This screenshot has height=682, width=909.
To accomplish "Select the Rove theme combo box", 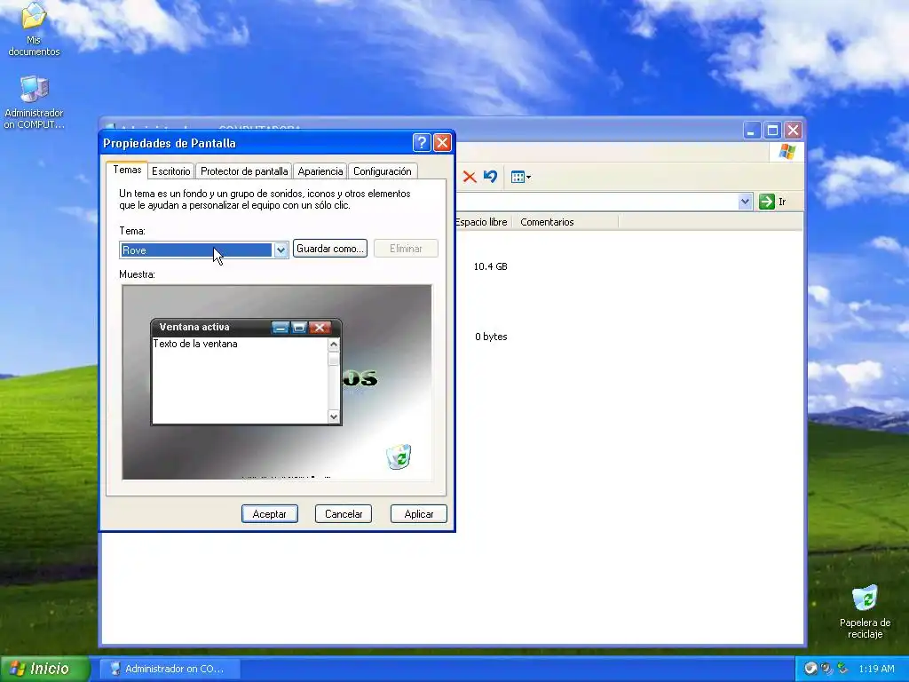I will (203, 250).
